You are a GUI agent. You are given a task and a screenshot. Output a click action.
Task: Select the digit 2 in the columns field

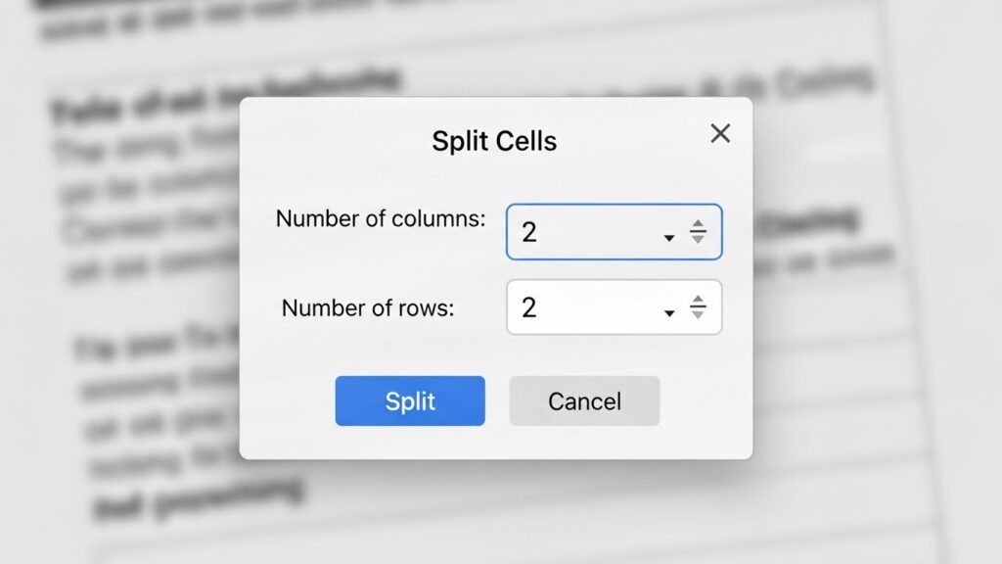coord(529,232)
